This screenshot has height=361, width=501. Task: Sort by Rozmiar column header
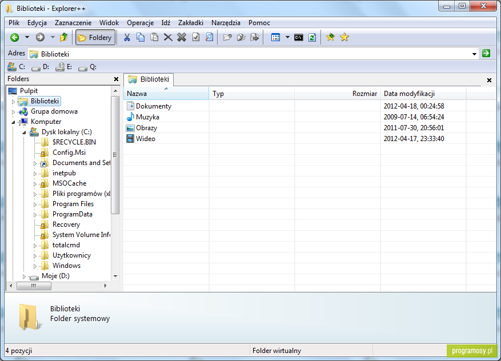338,94
